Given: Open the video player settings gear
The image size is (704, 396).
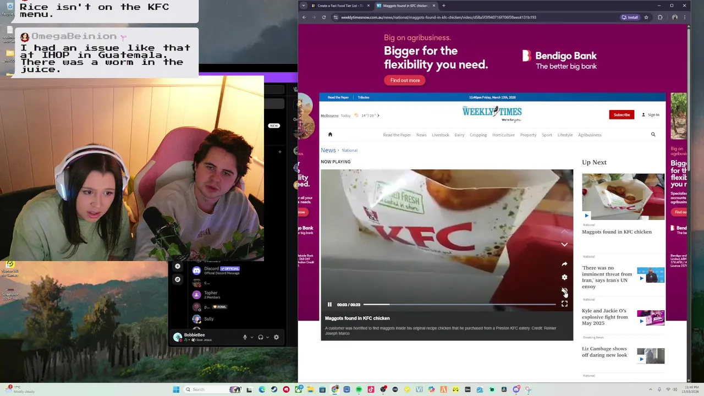Looking at the screenshot, I should 564,277.
